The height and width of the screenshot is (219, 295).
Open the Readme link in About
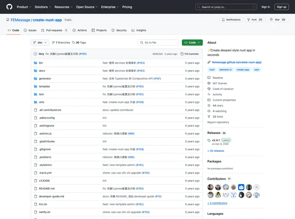tap(215, 78)
